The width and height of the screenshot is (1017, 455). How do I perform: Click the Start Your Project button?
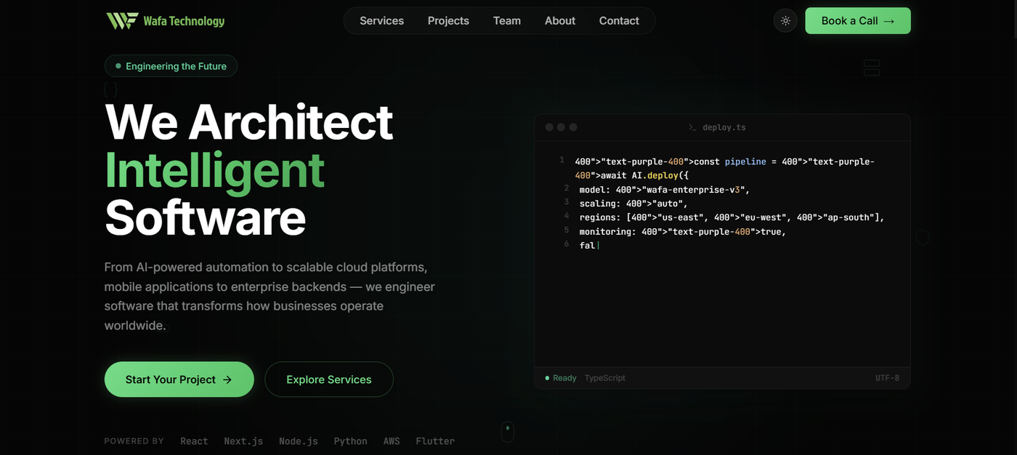coord(179,379)
